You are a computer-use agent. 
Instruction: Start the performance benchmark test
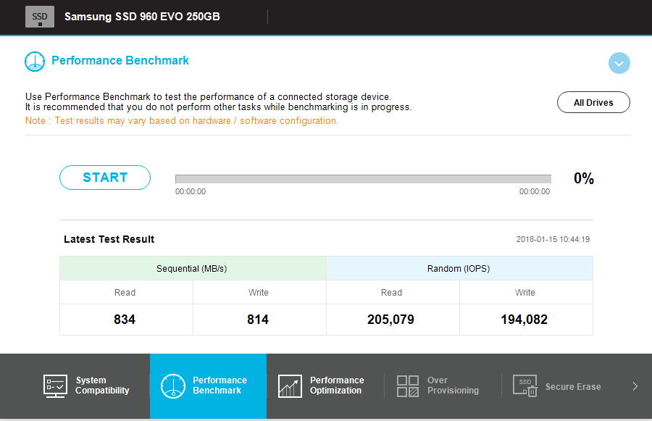pos(105,178)
